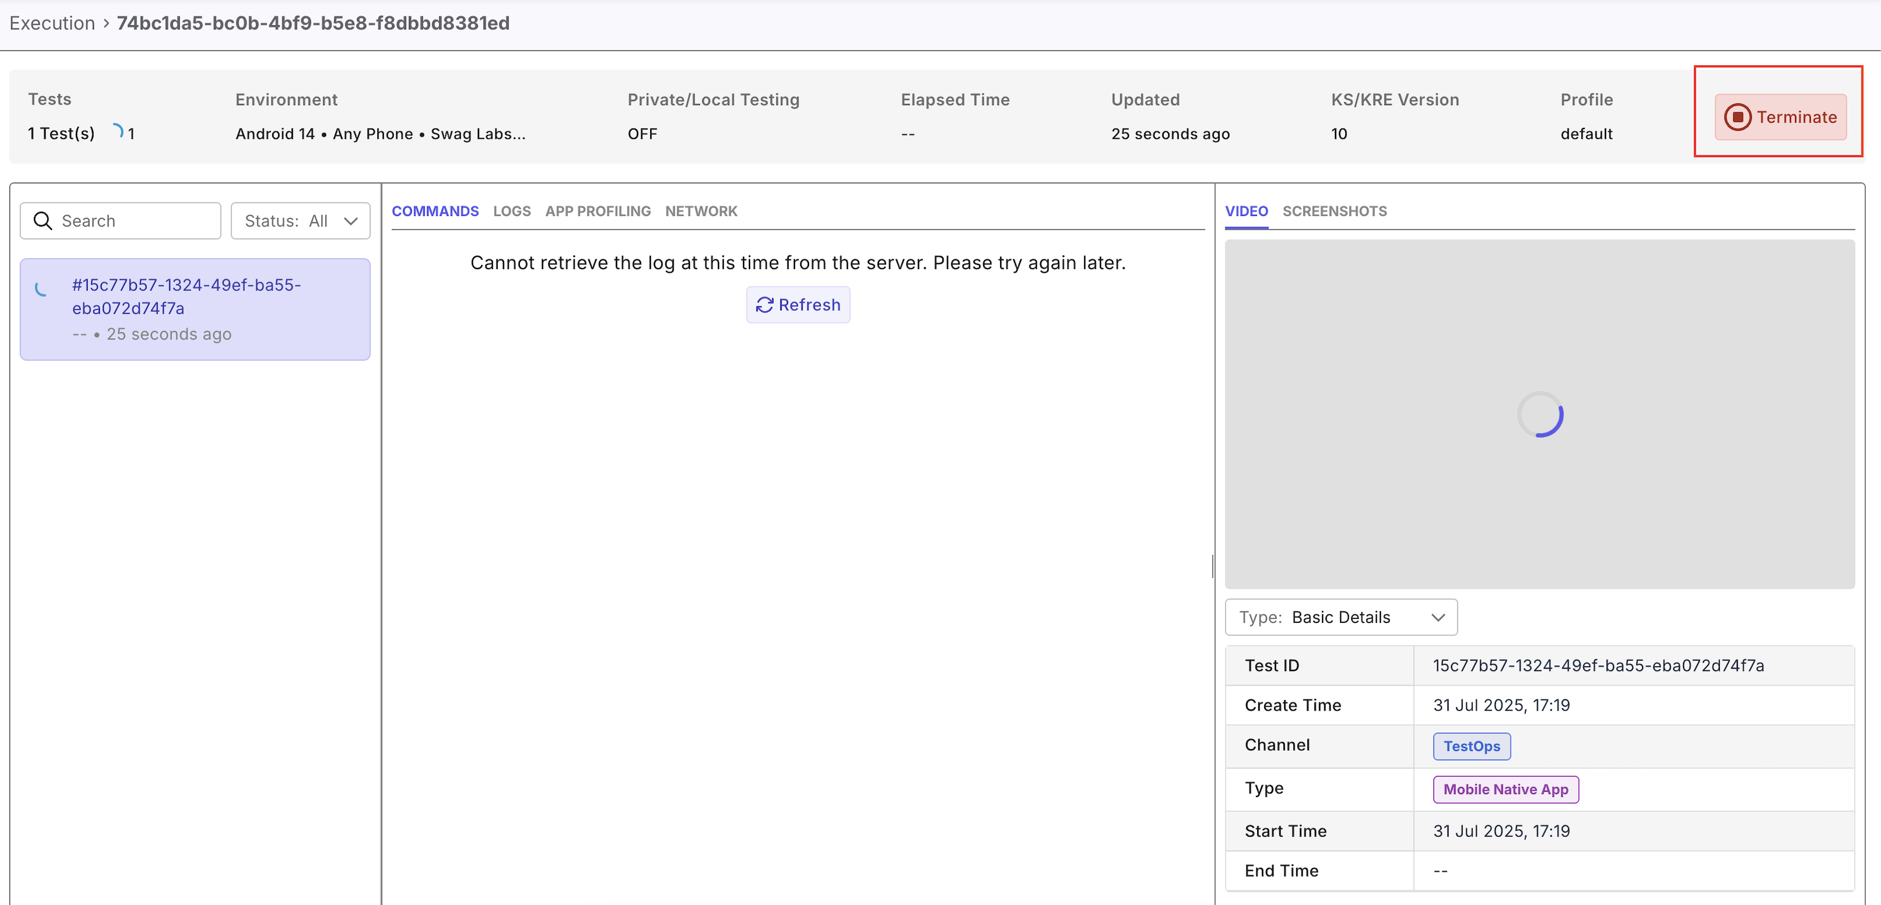The image size is (1881, 905).
Task: Select test #15c77b57-1324-49ef-ba55-eba072d74f7a
Action: click(x=186, y=297)
